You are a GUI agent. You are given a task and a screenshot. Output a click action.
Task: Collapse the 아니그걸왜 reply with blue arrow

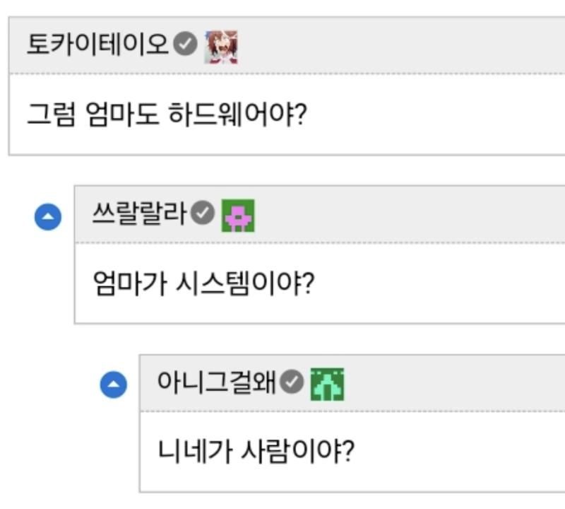click(x=113, y=385)
